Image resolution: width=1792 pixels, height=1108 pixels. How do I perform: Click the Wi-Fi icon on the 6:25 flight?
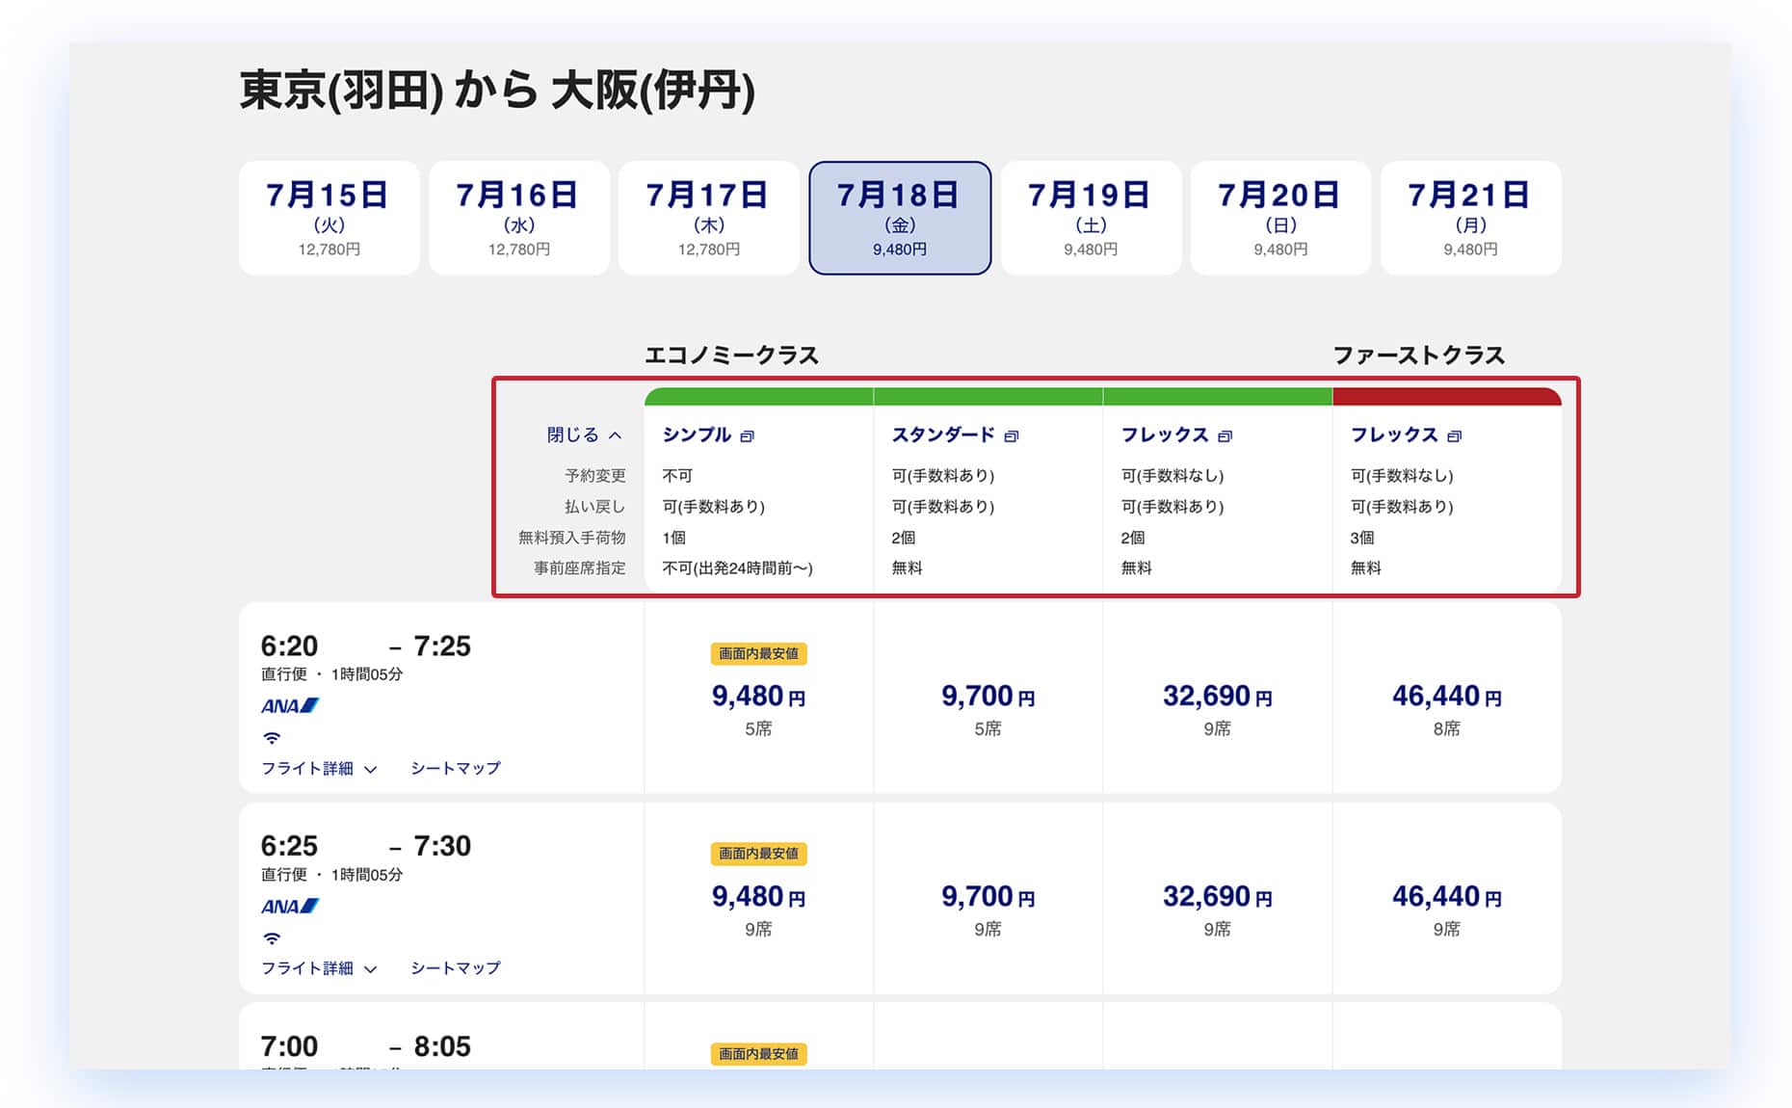click(272, 938)
